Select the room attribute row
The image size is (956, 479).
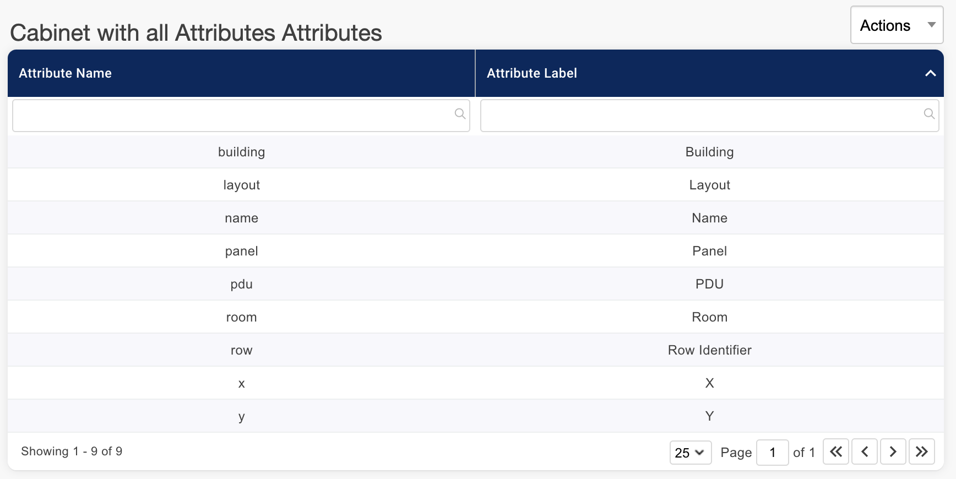click(x=241, y=317)
